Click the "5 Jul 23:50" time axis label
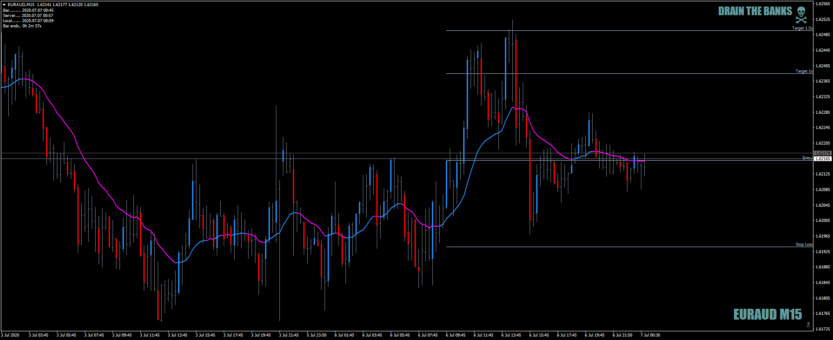Image resolution: width=833 pixels, height=340 pixels. coord(317,335)
